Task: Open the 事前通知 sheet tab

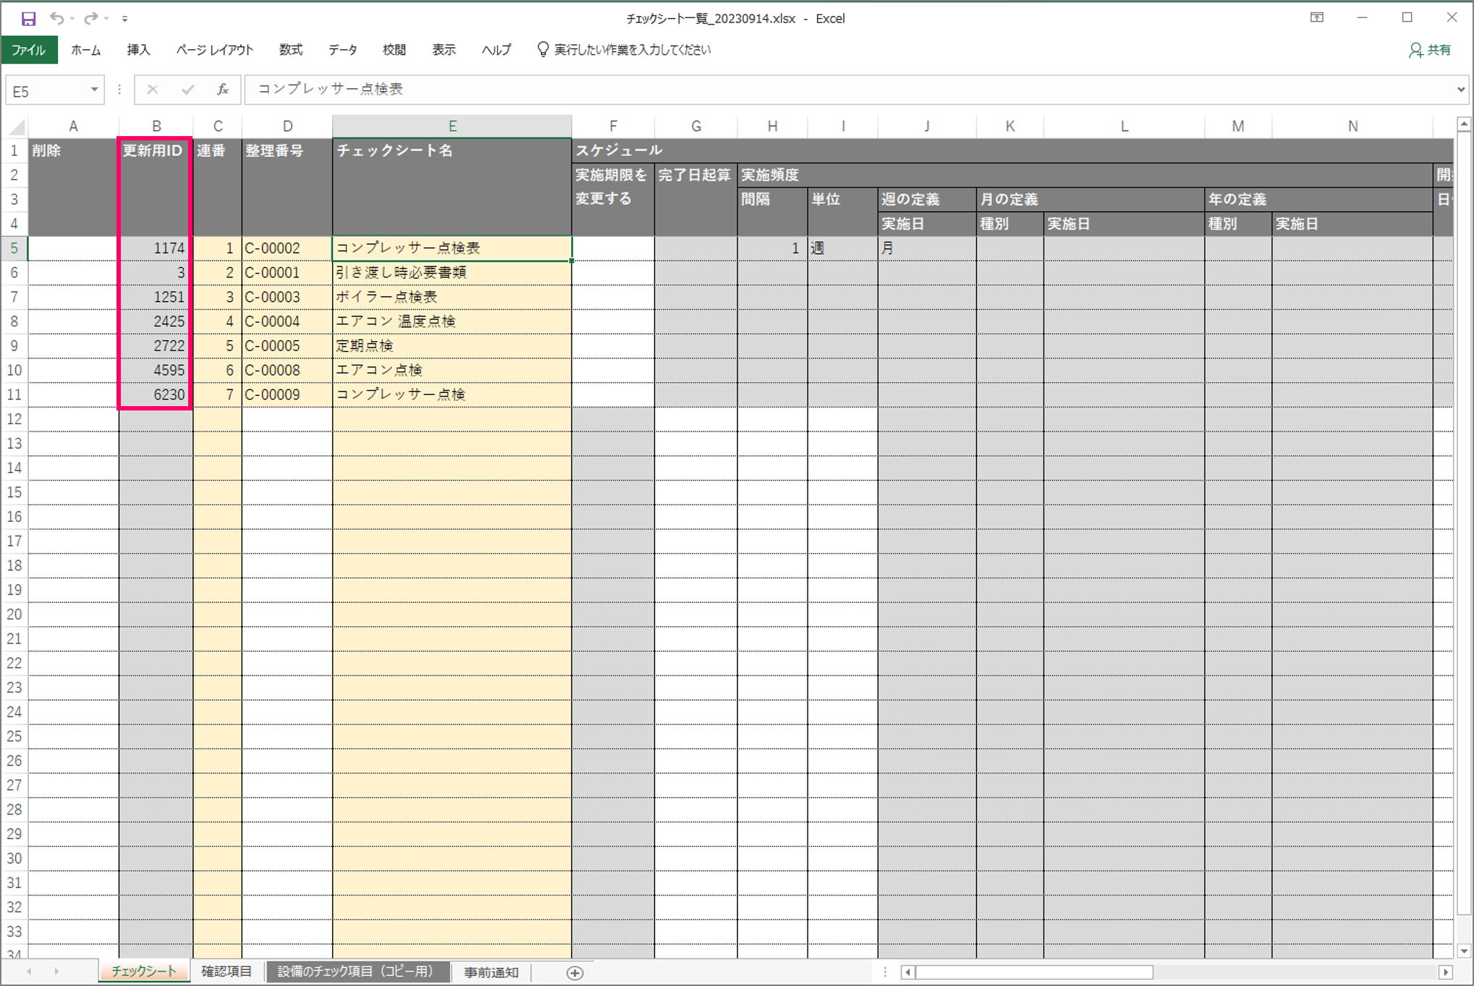Action: 491,972
